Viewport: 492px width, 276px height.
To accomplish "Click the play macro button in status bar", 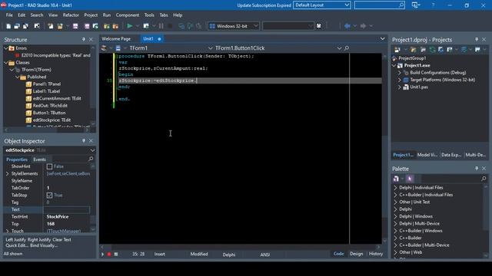I will (102, 255).
